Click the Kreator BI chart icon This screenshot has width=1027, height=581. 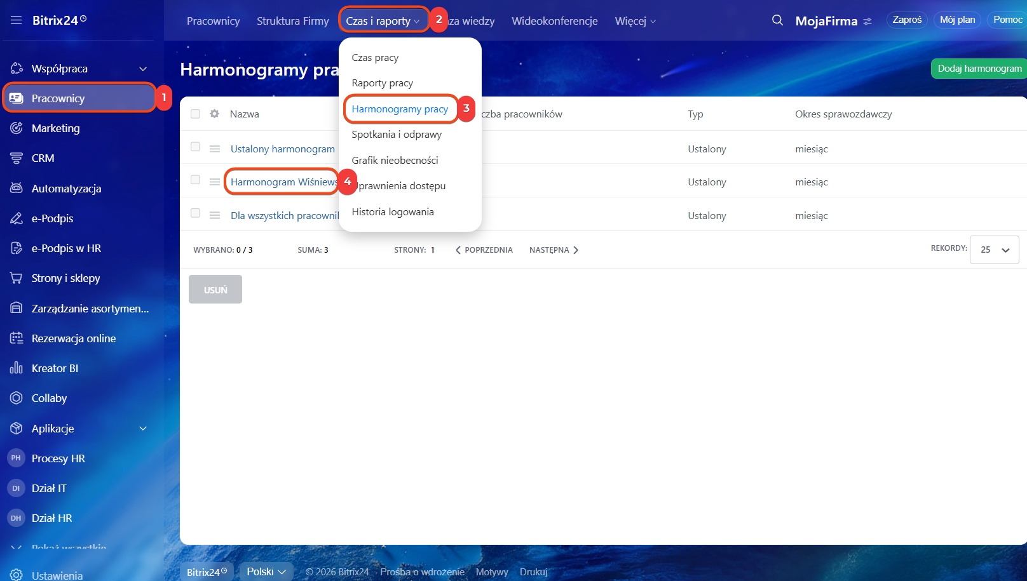point(17,368)
